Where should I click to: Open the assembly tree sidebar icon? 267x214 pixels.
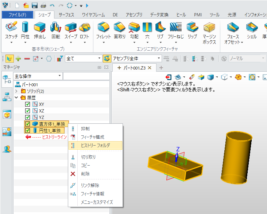pos(7,97)
